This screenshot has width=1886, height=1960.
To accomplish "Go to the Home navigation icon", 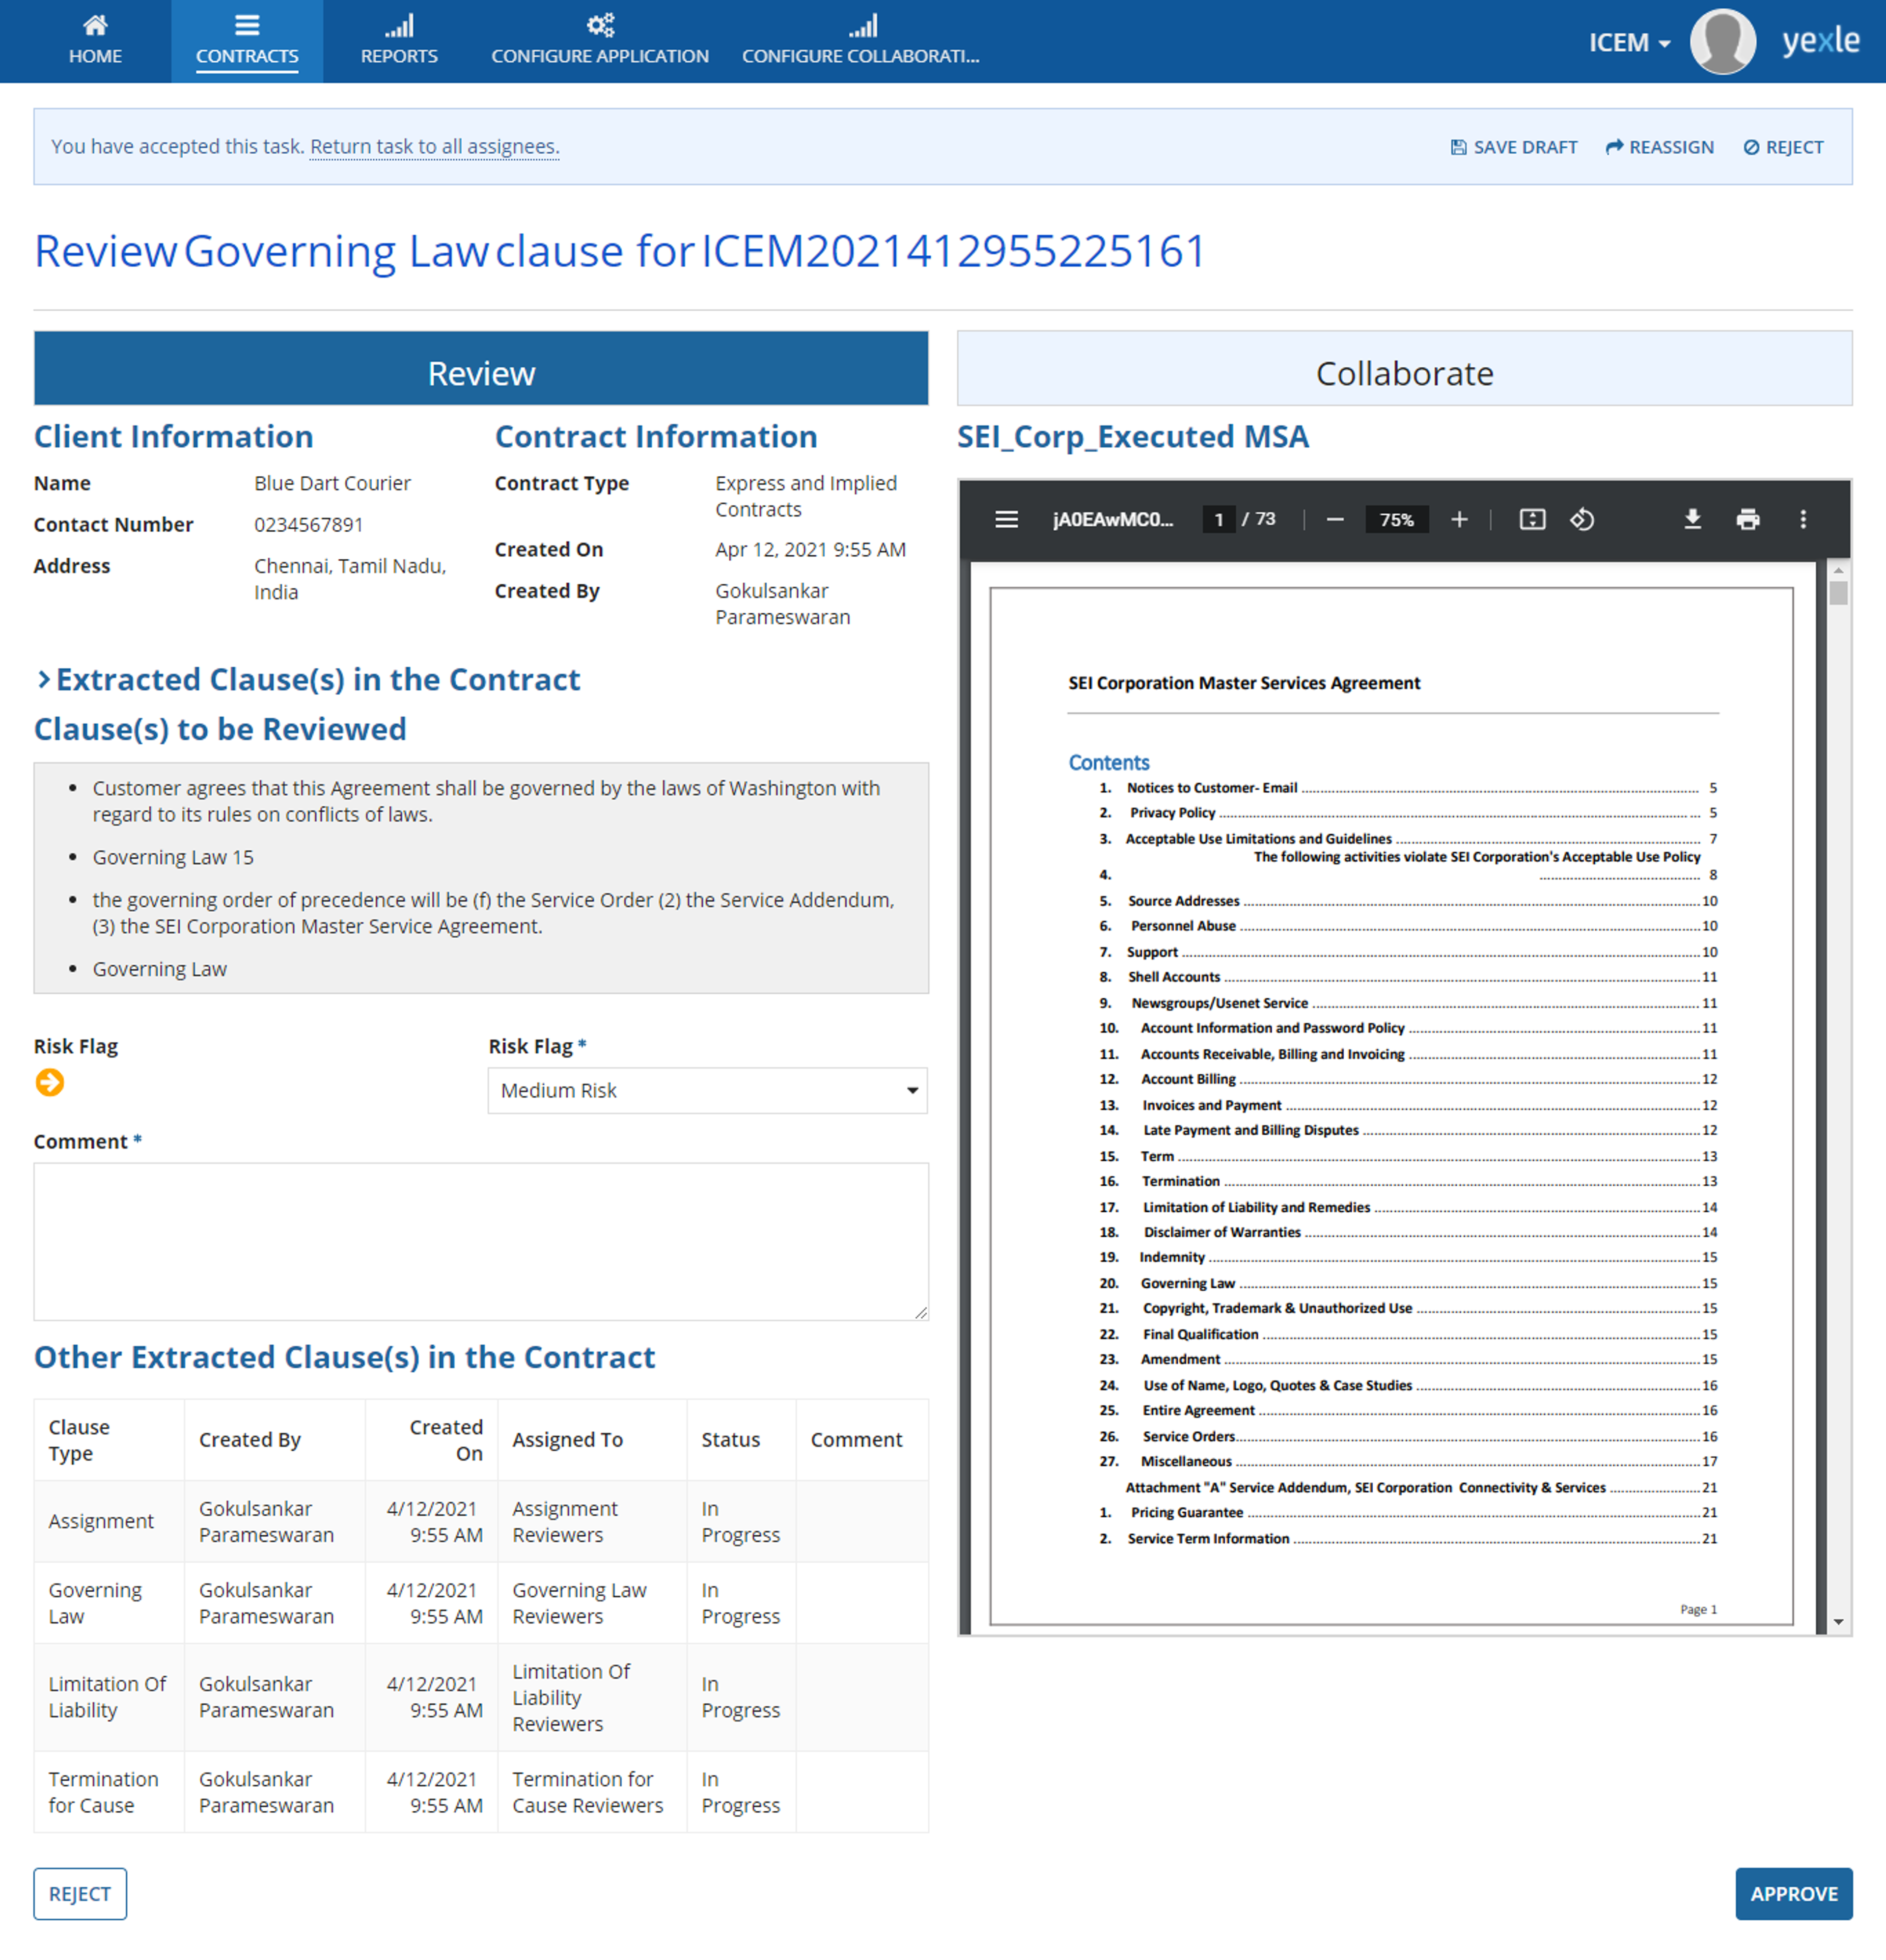I will (x=95, y=25).
